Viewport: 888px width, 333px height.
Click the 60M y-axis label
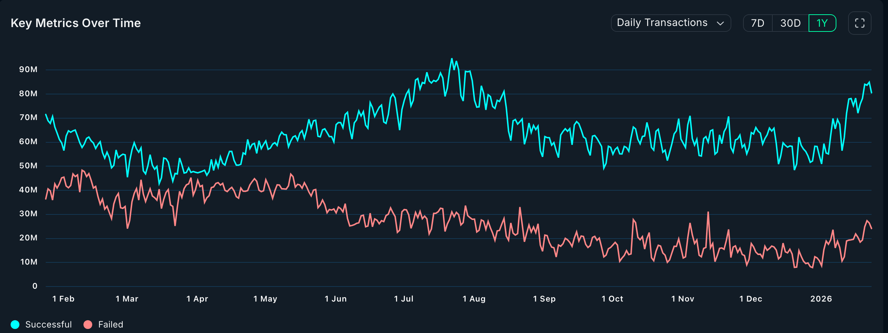click(x=28, y=142)
